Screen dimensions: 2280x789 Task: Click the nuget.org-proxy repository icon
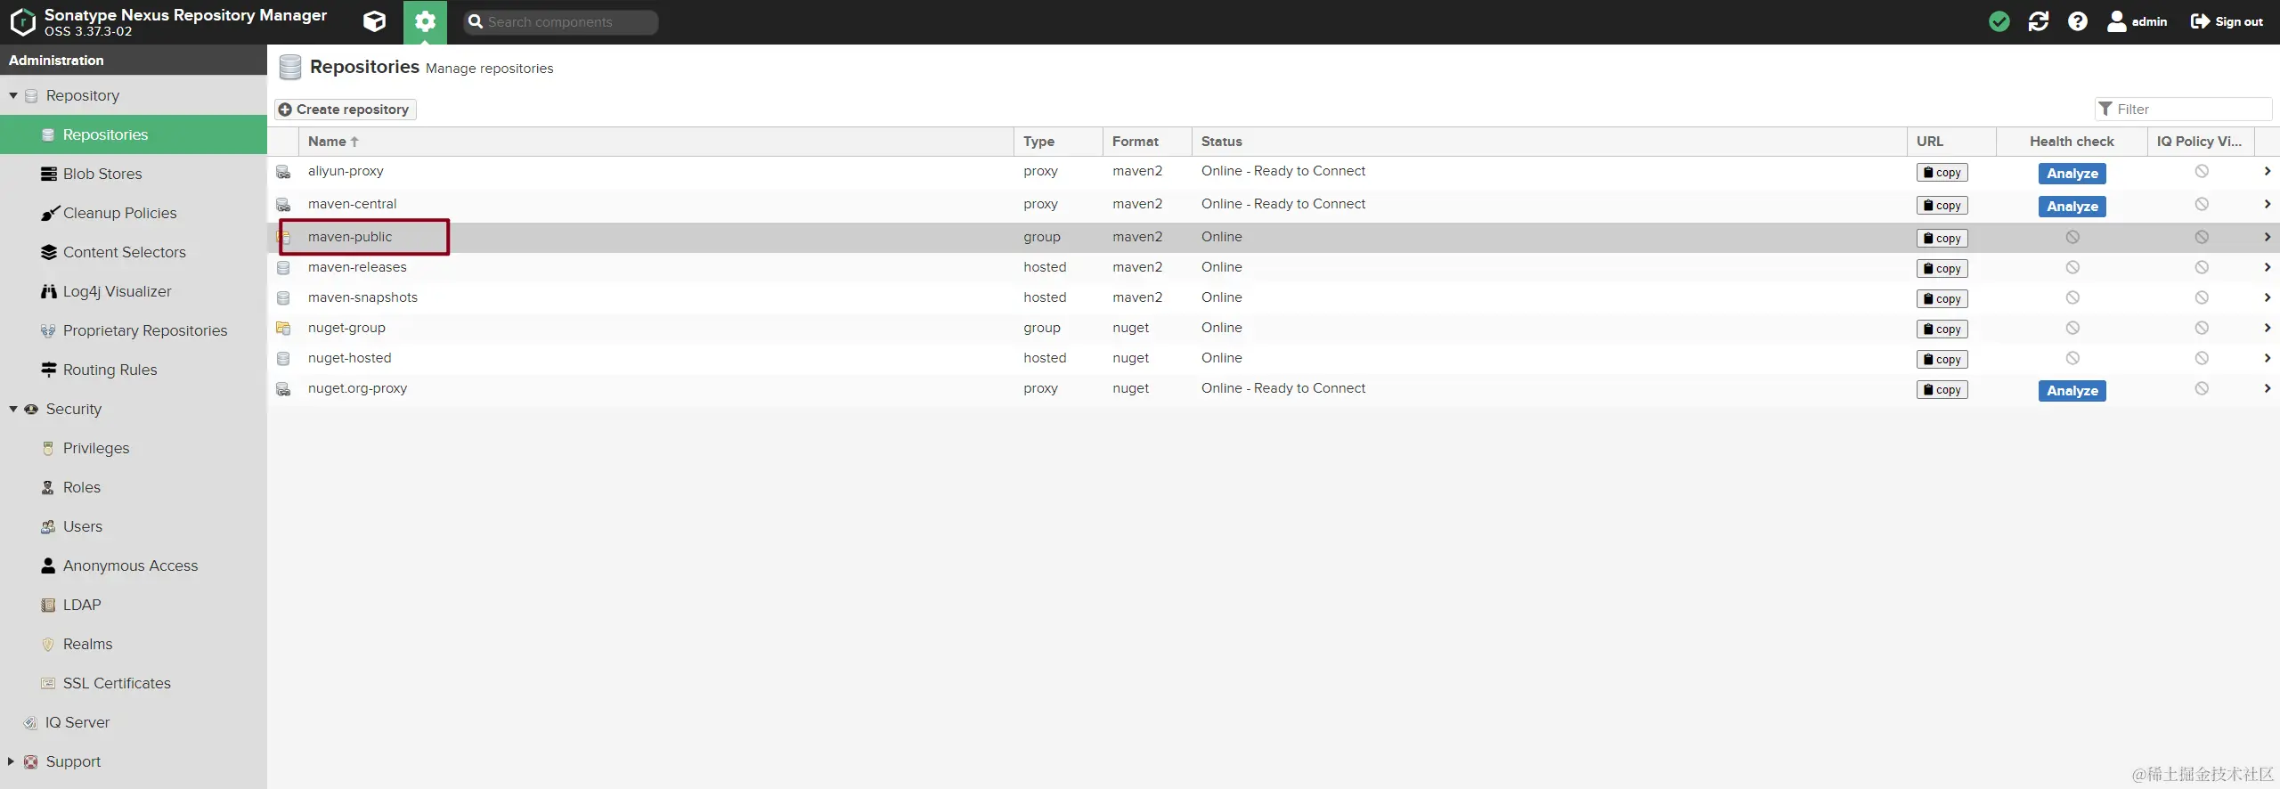tap(283, 389)
